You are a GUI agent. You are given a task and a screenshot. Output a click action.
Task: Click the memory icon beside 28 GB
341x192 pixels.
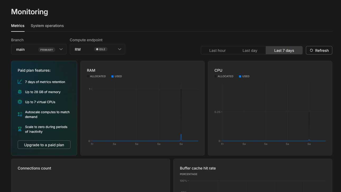(x=20, y=92)
